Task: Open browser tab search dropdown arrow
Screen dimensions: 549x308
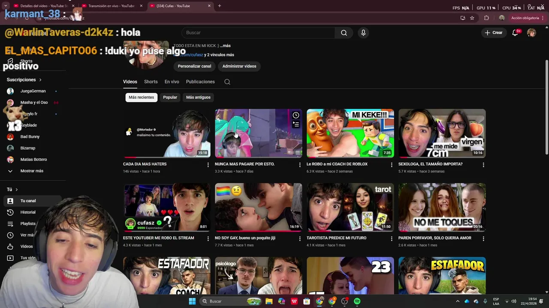Action: [x=6, y=6]
